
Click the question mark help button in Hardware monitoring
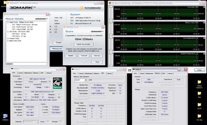click(x=201, y=3)
